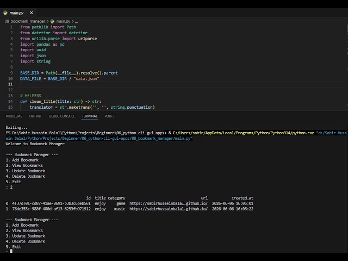
Task: Click line number 11 in the gutter
Action: click(x=10, y=84)
